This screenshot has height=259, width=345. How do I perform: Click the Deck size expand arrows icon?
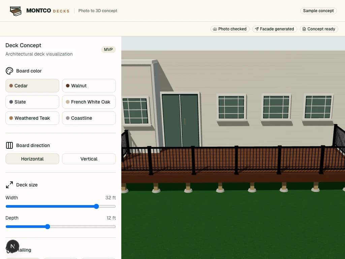[9, 185]
